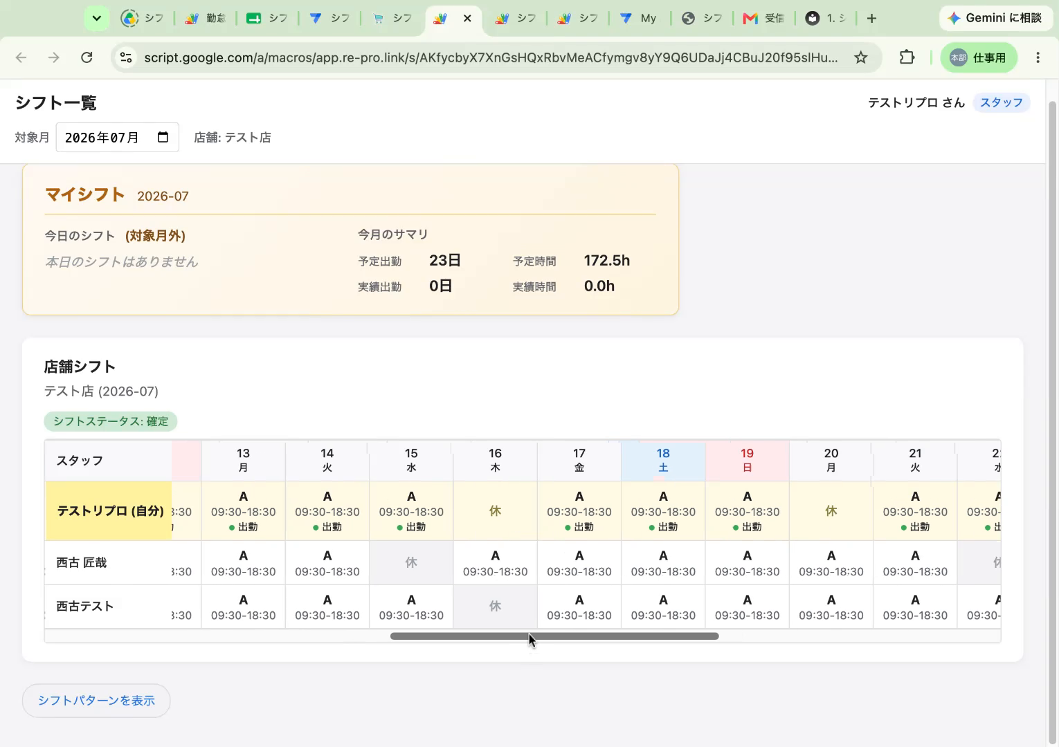
Task: Click 西古テスト's 休 cell on the 16th
Action: click(x=495, y=607)
